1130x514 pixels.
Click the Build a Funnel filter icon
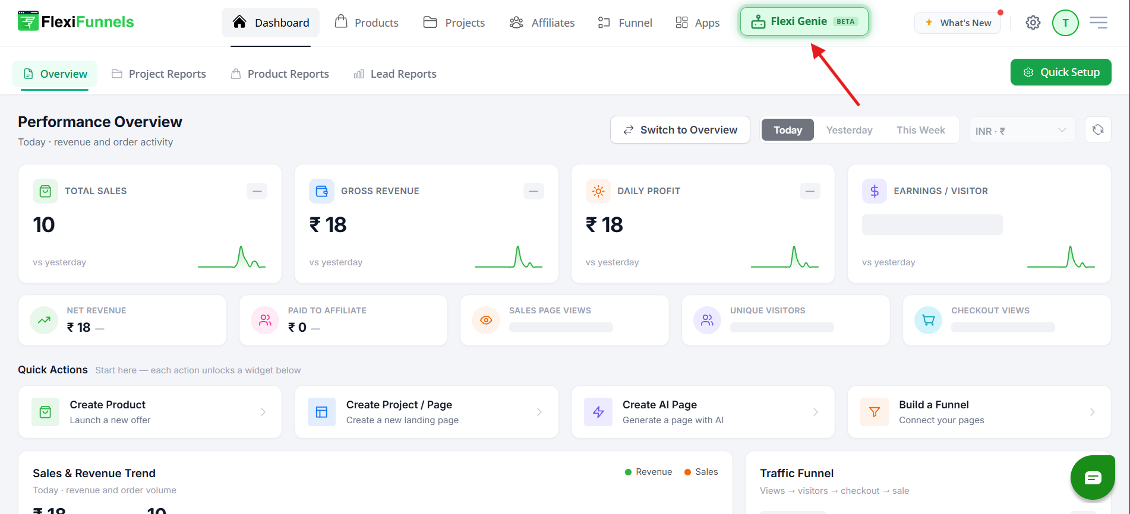point(875,412)
